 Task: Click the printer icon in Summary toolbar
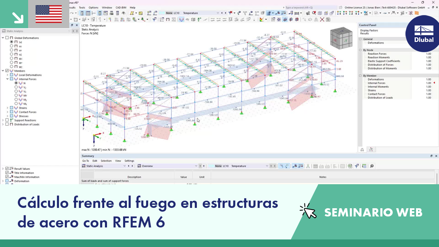(350, 166)
